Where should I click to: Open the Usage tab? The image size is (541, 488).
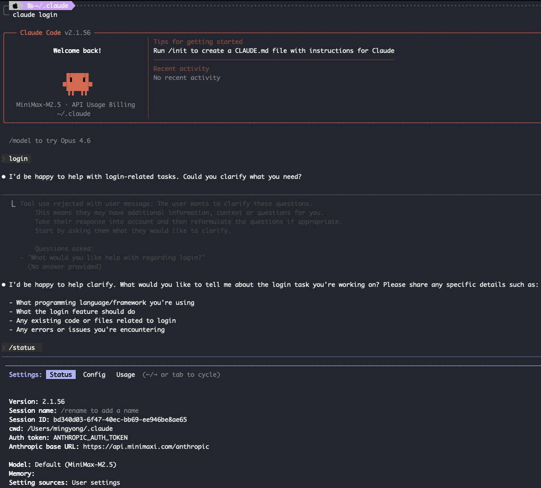[125, 375]
